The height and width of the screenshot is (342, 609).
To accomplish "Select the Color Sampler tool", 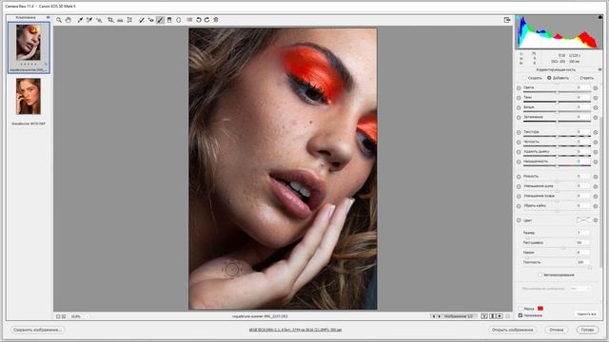I will pyautogui.click(x=89, y=20).
